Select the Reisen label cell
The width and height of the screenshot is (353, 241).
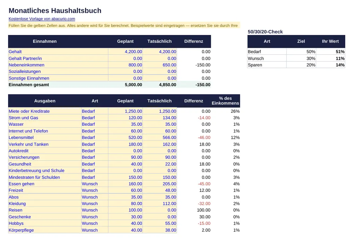[44, 210]
